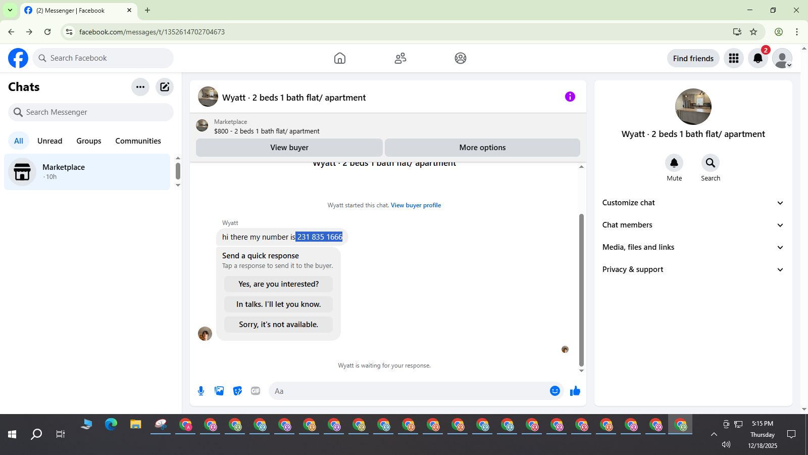Close the Messenger browser tab

[x=129, y=10]
